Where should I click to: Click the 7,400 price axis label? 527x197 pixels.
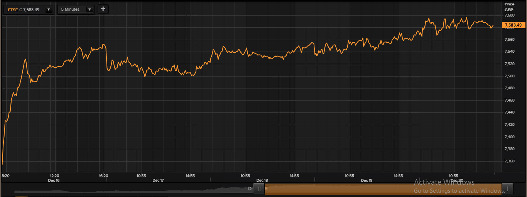(509, 137)
